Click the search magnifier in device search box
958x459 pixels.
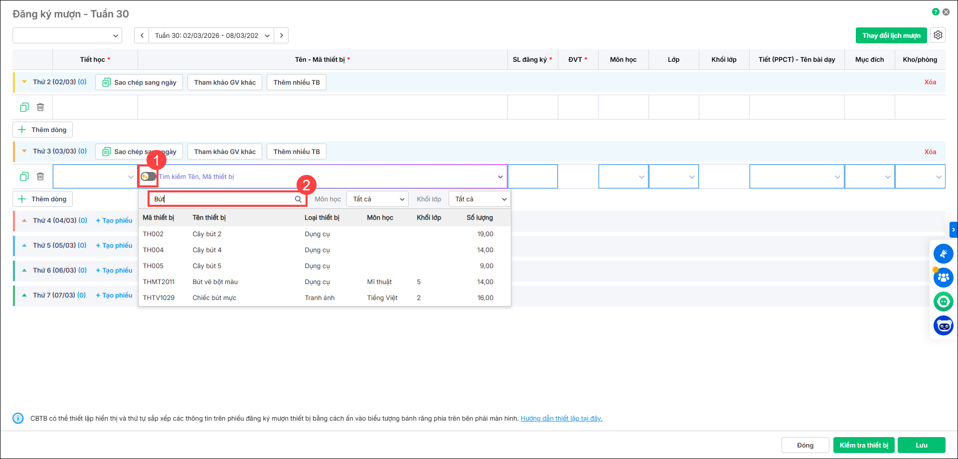point(298,199)
